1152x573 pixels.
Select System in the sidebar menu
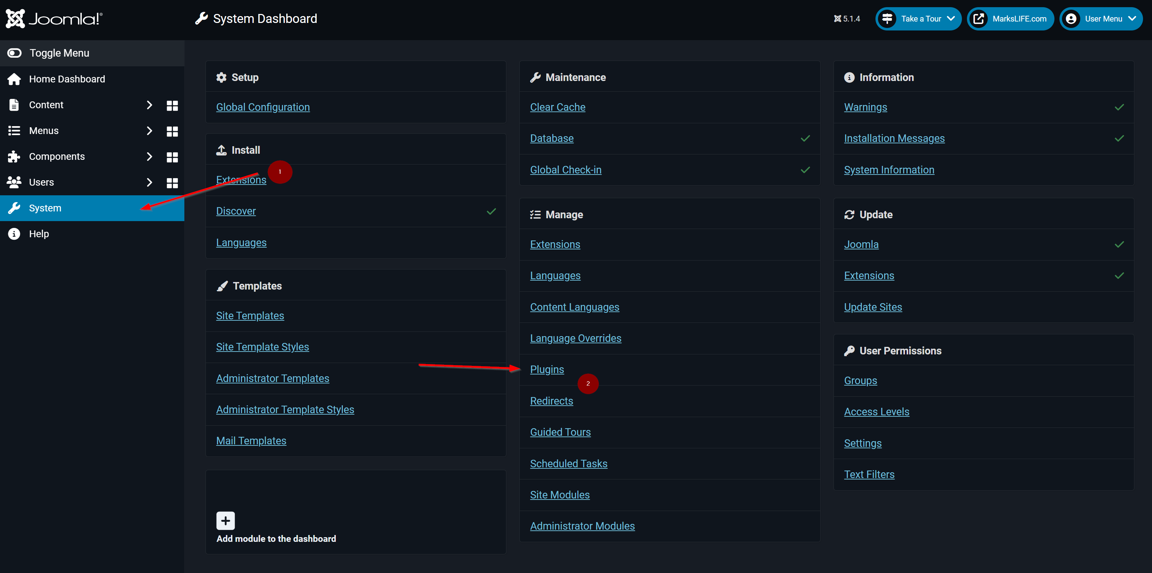coord(92,208)
